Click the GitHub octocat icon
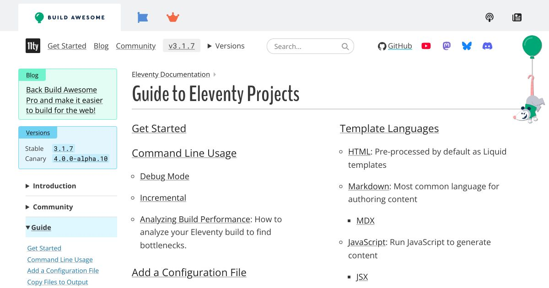 point(382,46)
